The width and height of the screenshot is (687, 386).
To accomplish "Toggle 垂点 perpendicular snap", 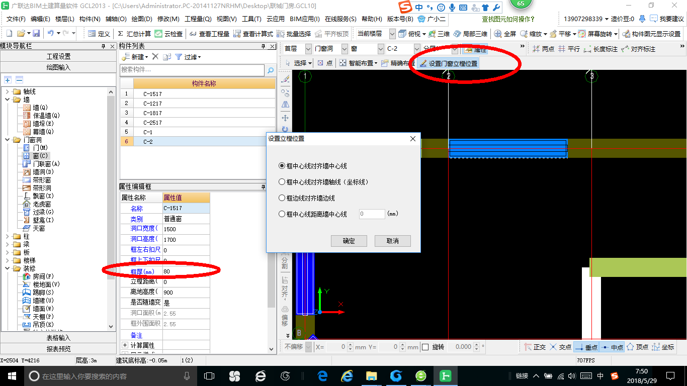I will (x=586, y=347).
